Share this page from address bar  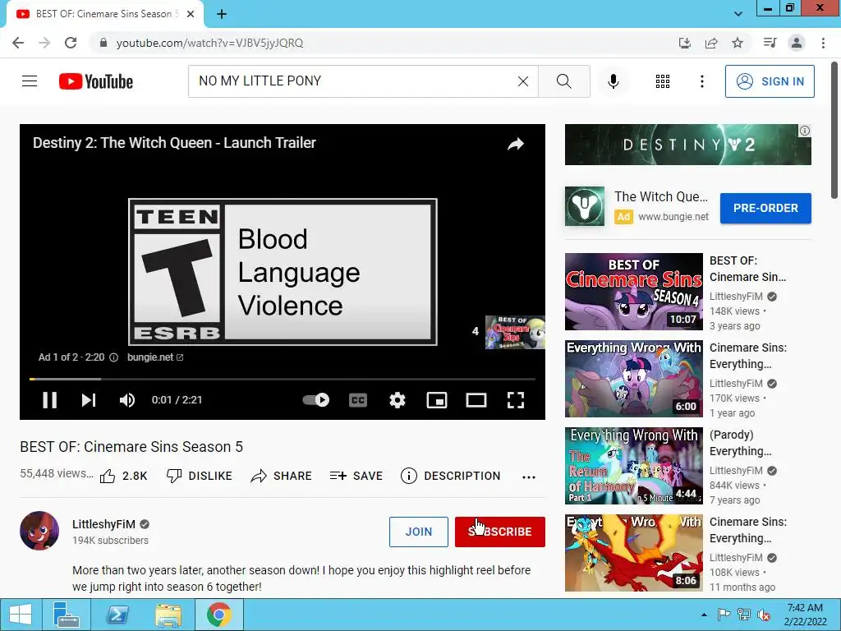coord(711,43)
